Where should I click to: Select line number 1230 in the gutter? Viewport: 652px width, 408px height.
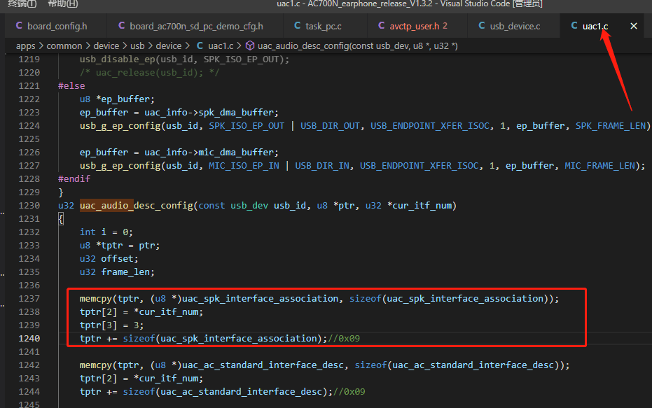(x=29, y=205)
